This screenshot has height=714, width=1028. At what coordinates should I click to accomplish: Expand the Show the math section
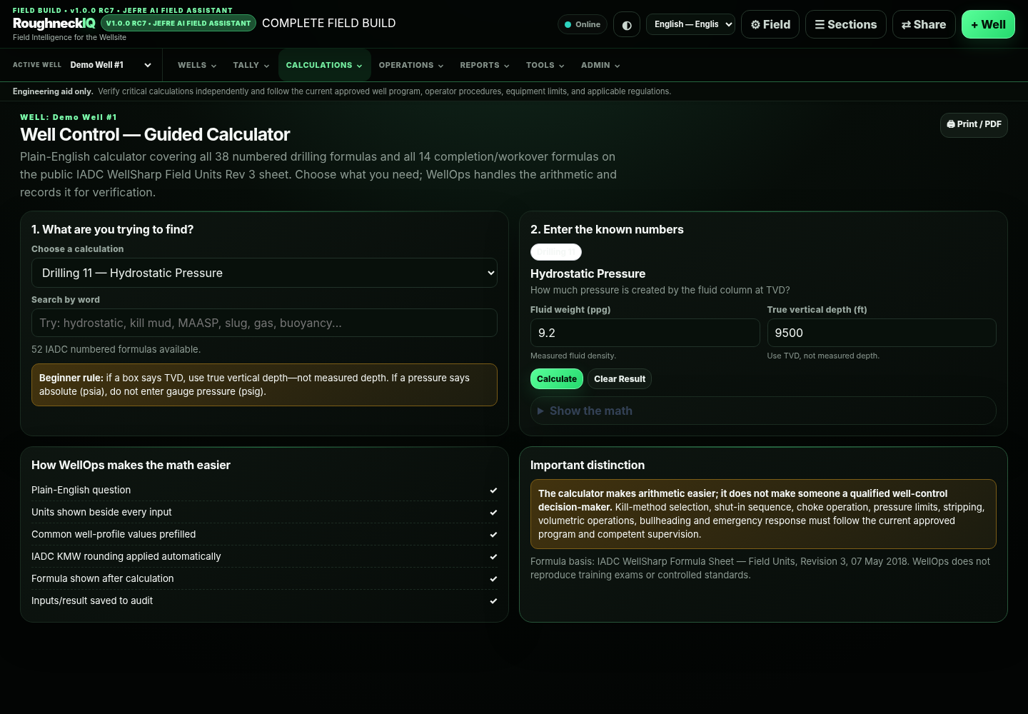tap(763, 411)
